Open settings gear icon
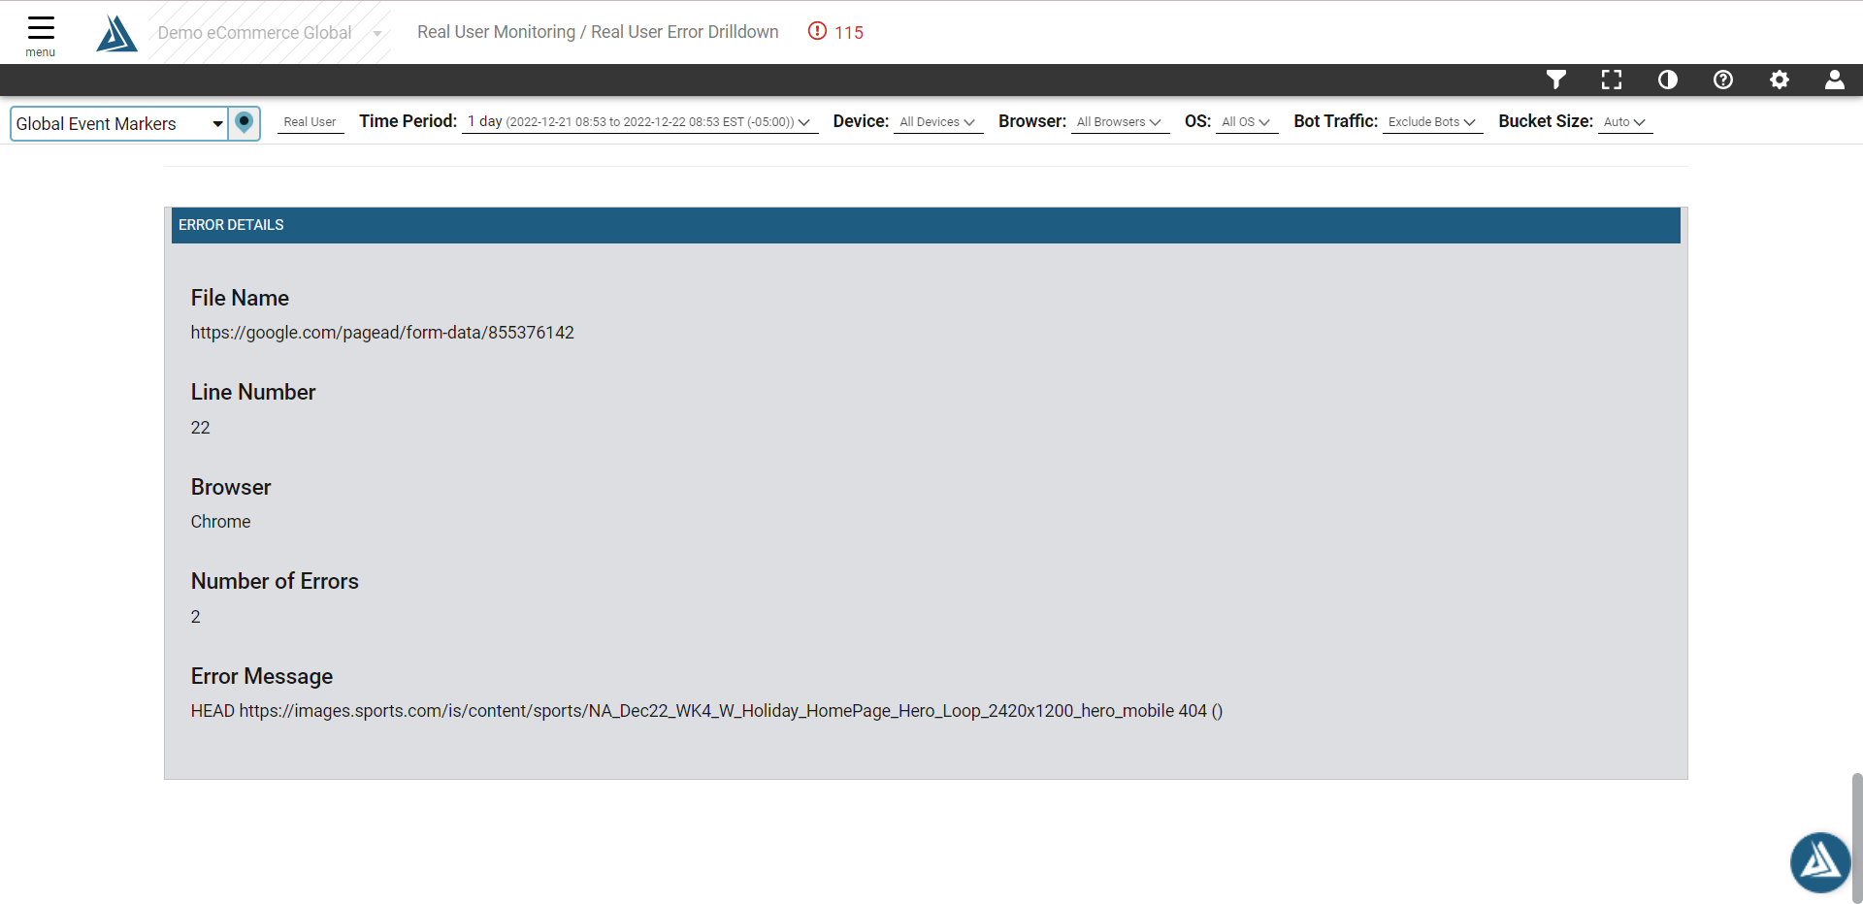This screenshot has width=1863, height=904. (1780, 80)
